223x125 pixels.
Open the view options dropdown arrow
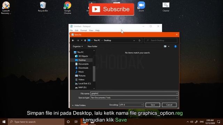pos(169,47)
